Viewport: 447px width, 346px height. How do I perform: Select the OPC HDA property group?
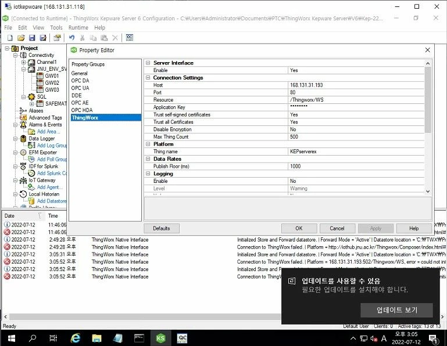(105, 110)
